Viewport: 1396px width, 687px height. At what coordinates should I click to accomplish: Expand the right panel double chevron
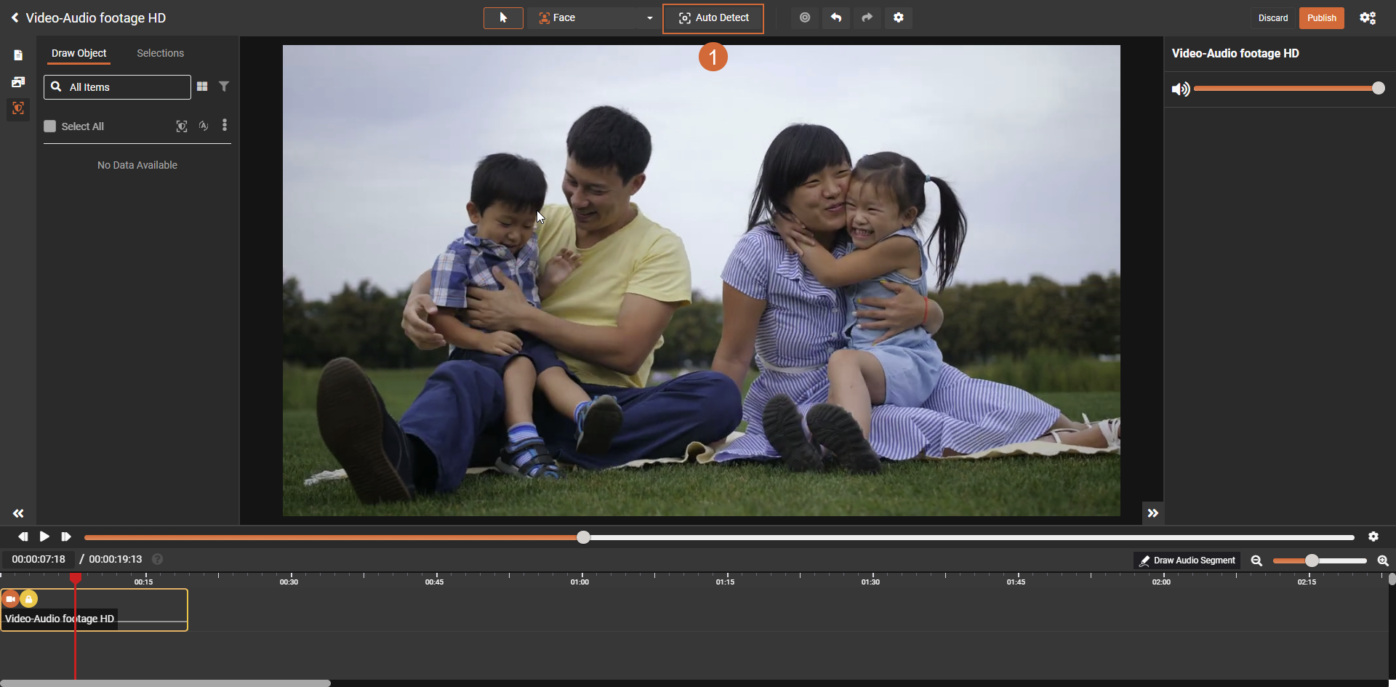tap(1152, 513)
